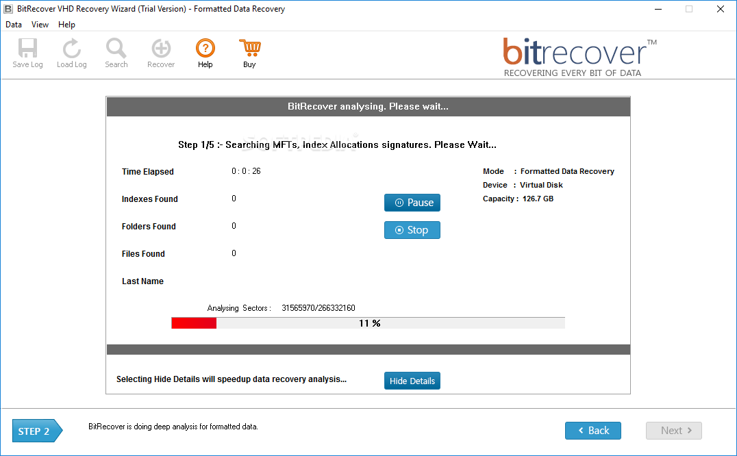Click the bitrecover logo

579,58
